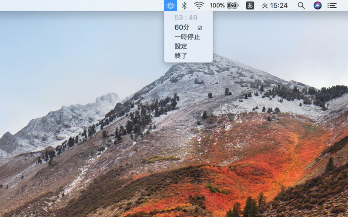348x217 pixels.
Task: Open 設定 from the dropdown menu
Action: (188, 46)
